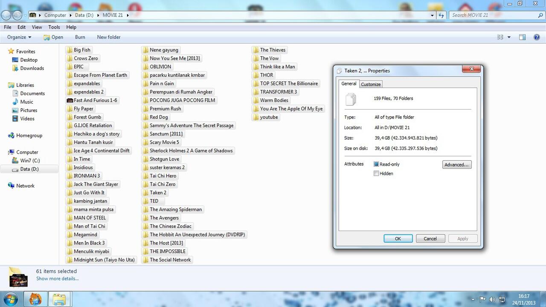Open the View menu
Image resolution: width=546 pixels, height=307 pixels.
(x=37, y=27)
